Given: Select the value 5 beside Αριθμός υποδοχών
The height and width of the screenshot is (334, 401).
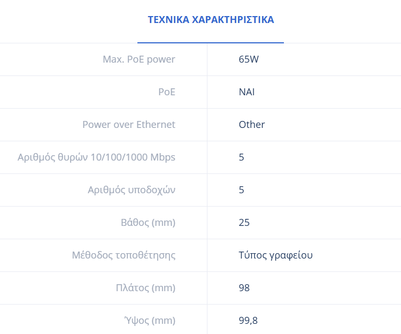Looking at the screenshot, I should coord(242,190).
